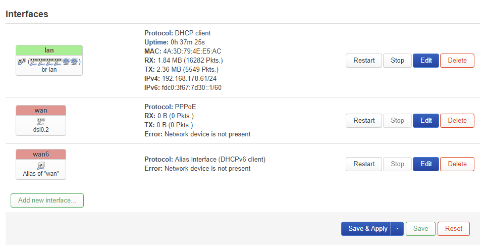The image size is (484, 250).
Task: Select the red wan6 interface label
Action: pyautogui.click(x=41, y=154)
